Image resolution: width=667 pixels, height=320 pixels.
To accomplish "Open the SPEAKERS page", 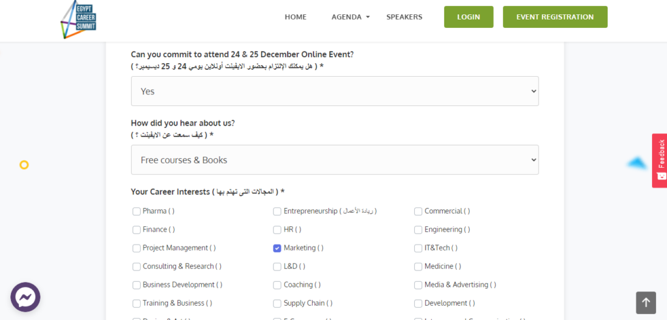I will coord(404,17).
